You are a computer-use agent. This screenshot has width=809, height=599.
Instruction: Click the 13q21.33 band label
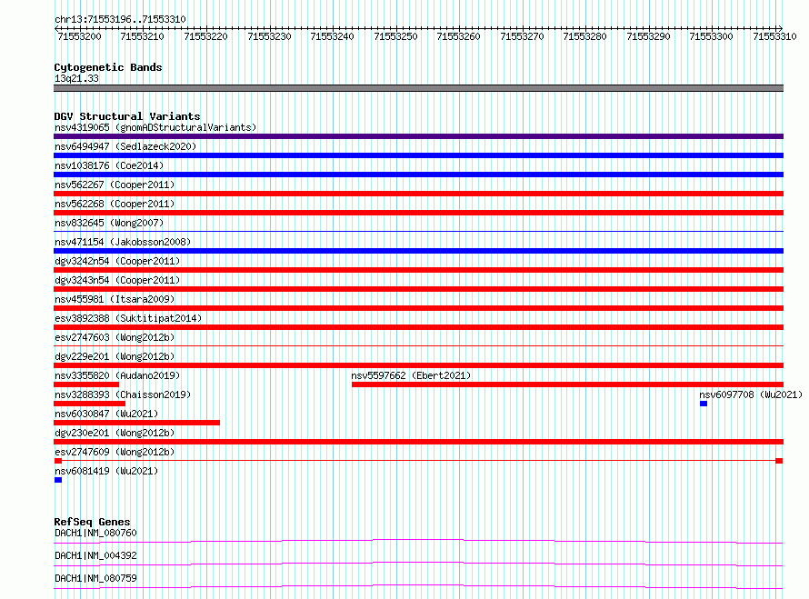(x=76, y=78)
